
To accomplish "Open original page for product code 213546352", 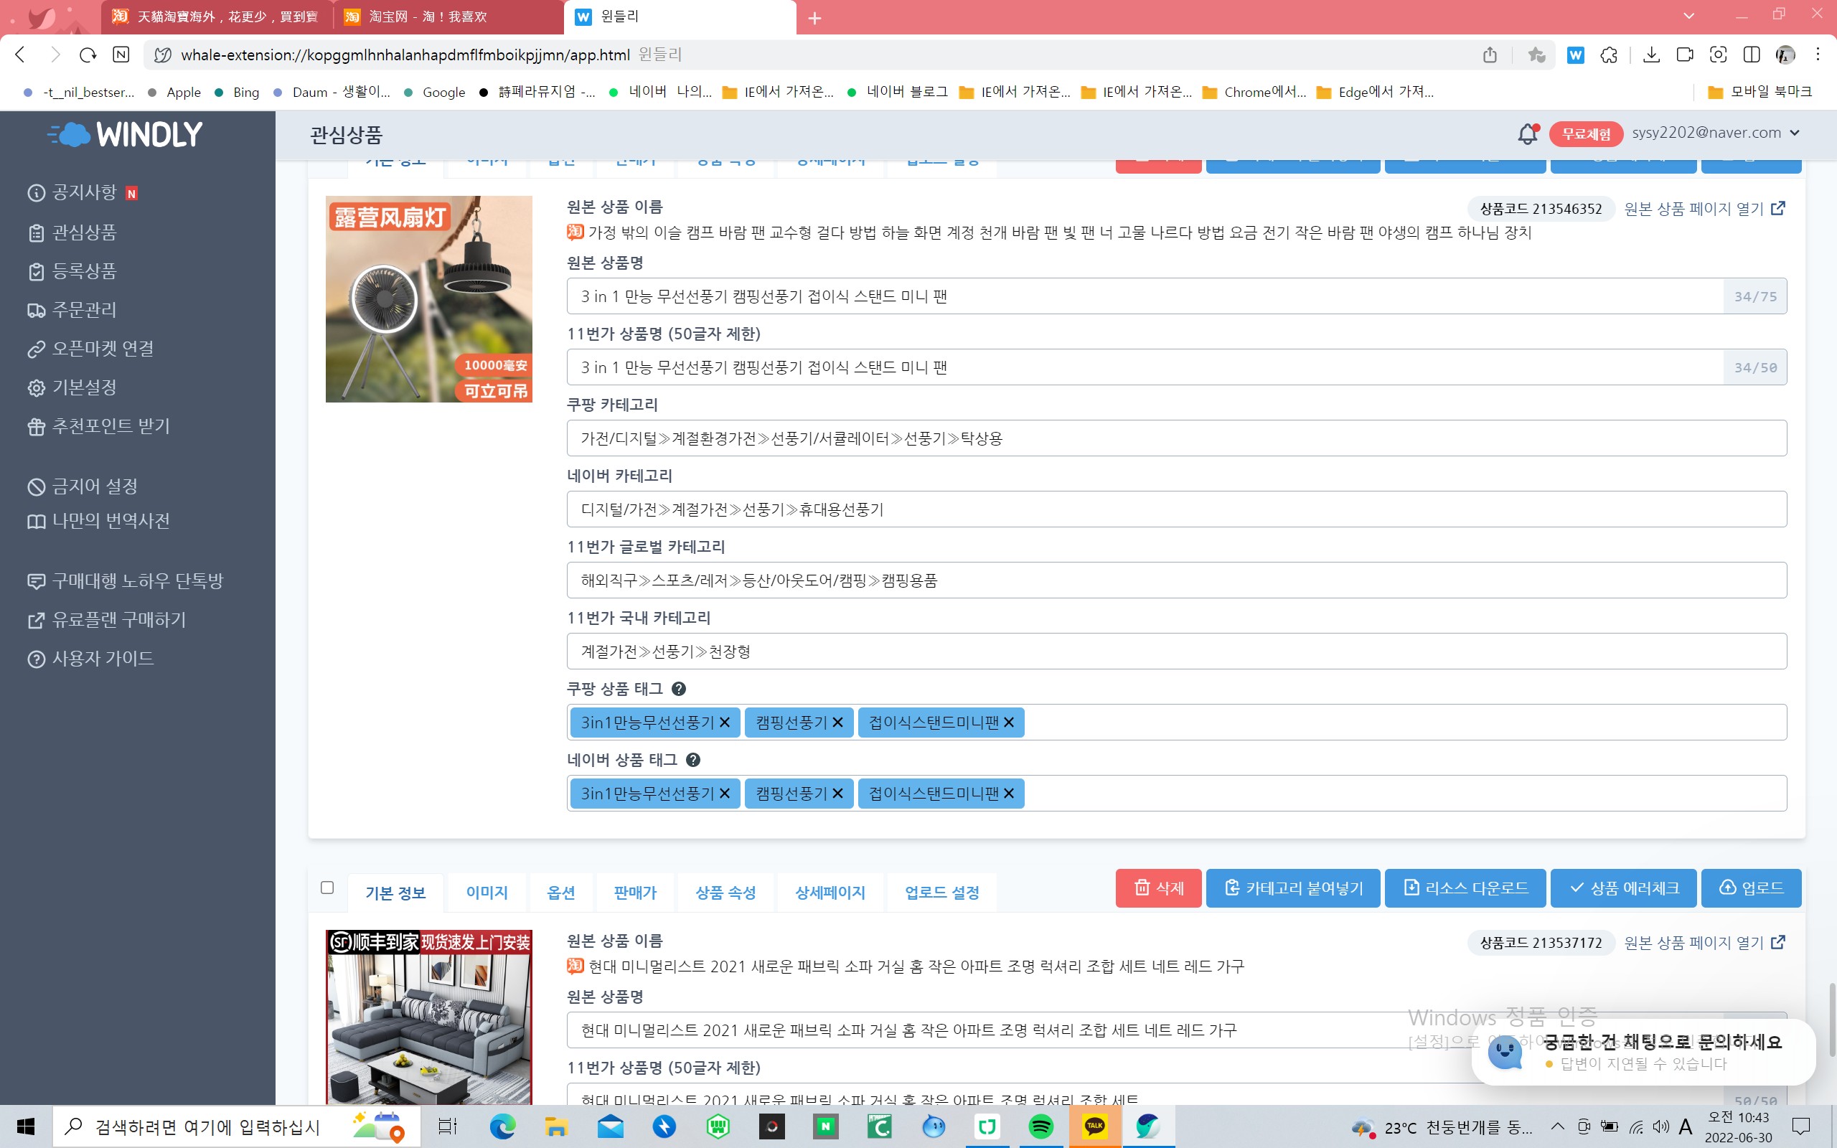I will click(1704, 209).
